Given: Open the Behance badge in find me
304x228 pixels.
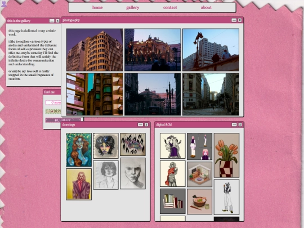Looking at the screenshot, I should pos(63,120).
